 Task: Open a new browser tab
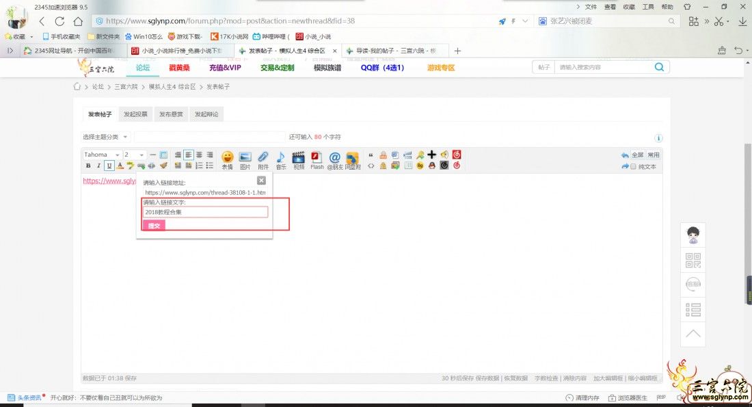click(457, 51)
